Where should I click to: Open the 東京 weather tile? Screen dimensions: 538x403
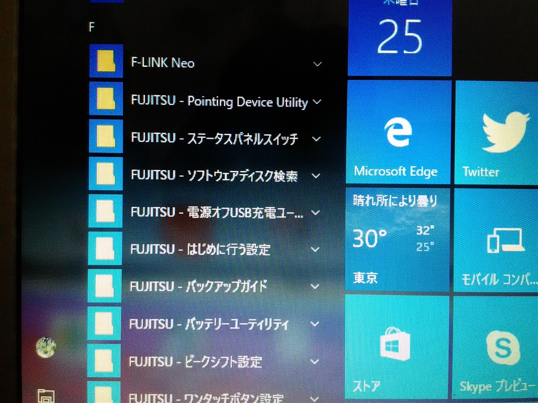tap(397, 239)
